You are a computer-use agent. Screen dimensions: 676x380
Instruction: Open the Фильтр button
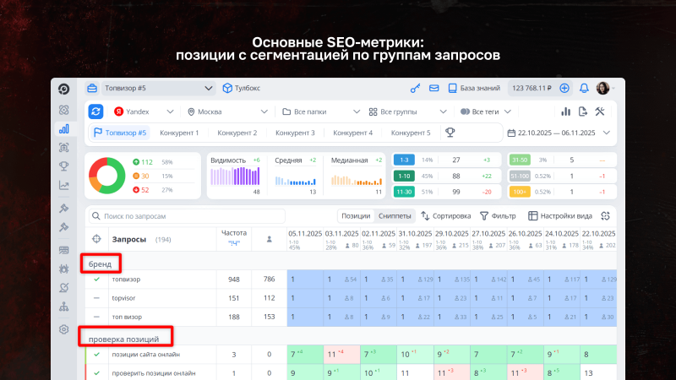(498, 216)
